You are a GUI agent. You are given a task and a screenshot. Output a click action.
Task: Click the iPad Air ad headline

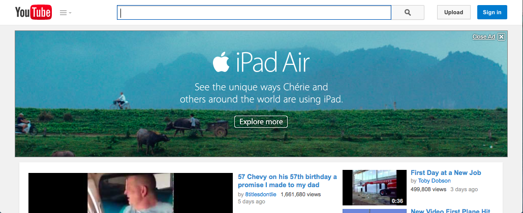point(273,63)
